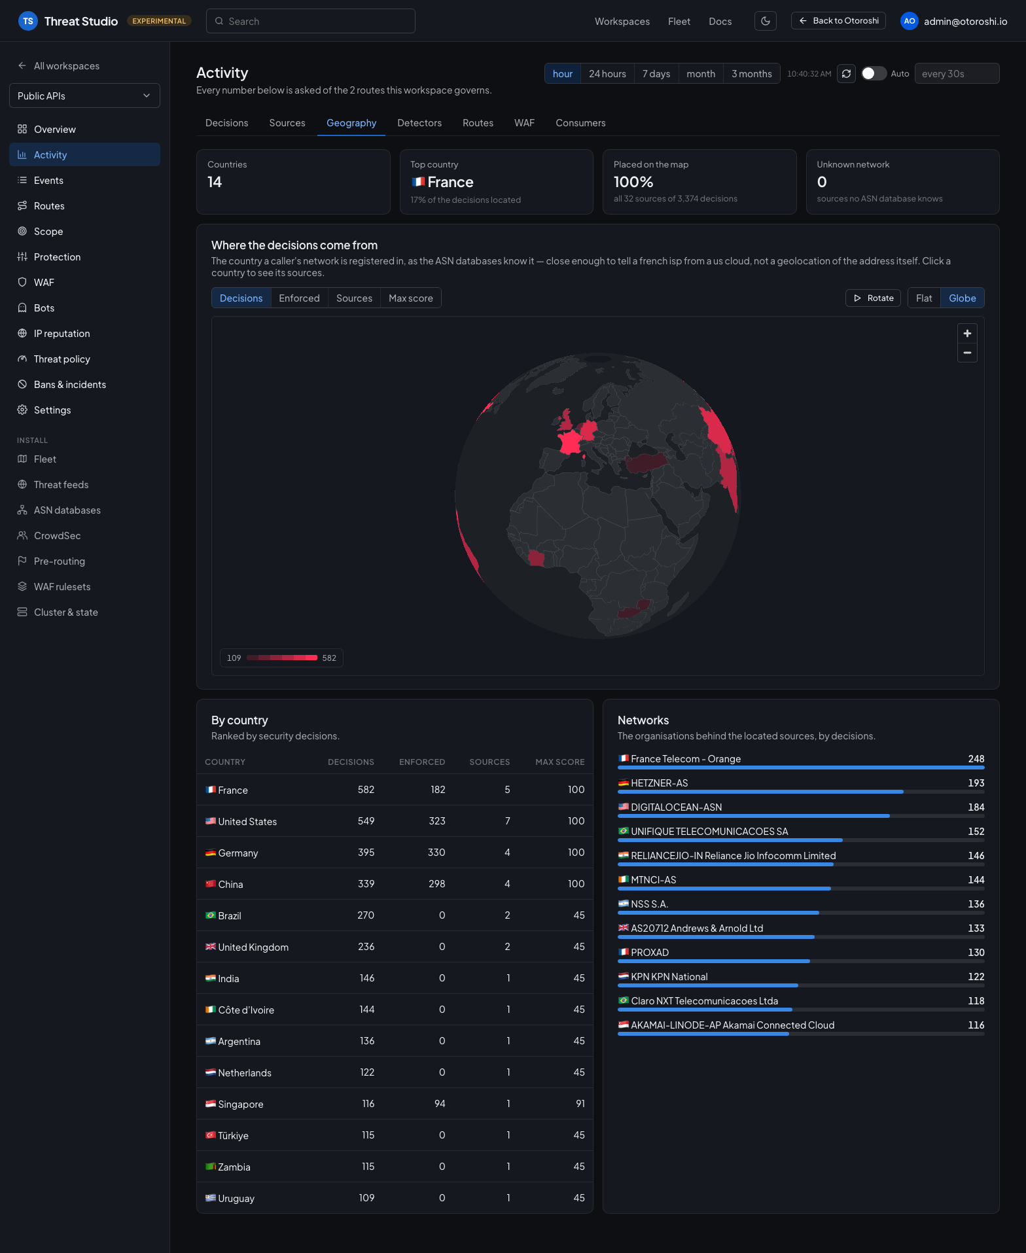
Task: Open the Public APIs workspace dropdown
Action: [84, 96]
